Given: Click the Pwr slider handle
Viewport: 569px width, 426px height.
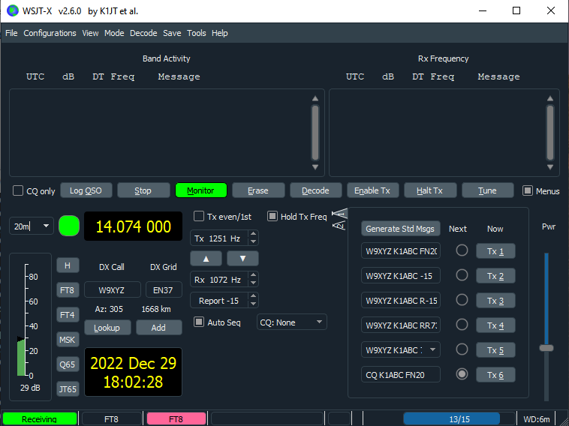Looking at the screenshot, I should click(x=546, y=348).
